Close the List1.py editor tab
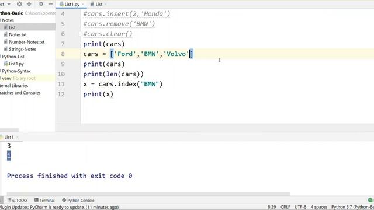The height and width of the screenshot is (210, 374). point(83,4)
